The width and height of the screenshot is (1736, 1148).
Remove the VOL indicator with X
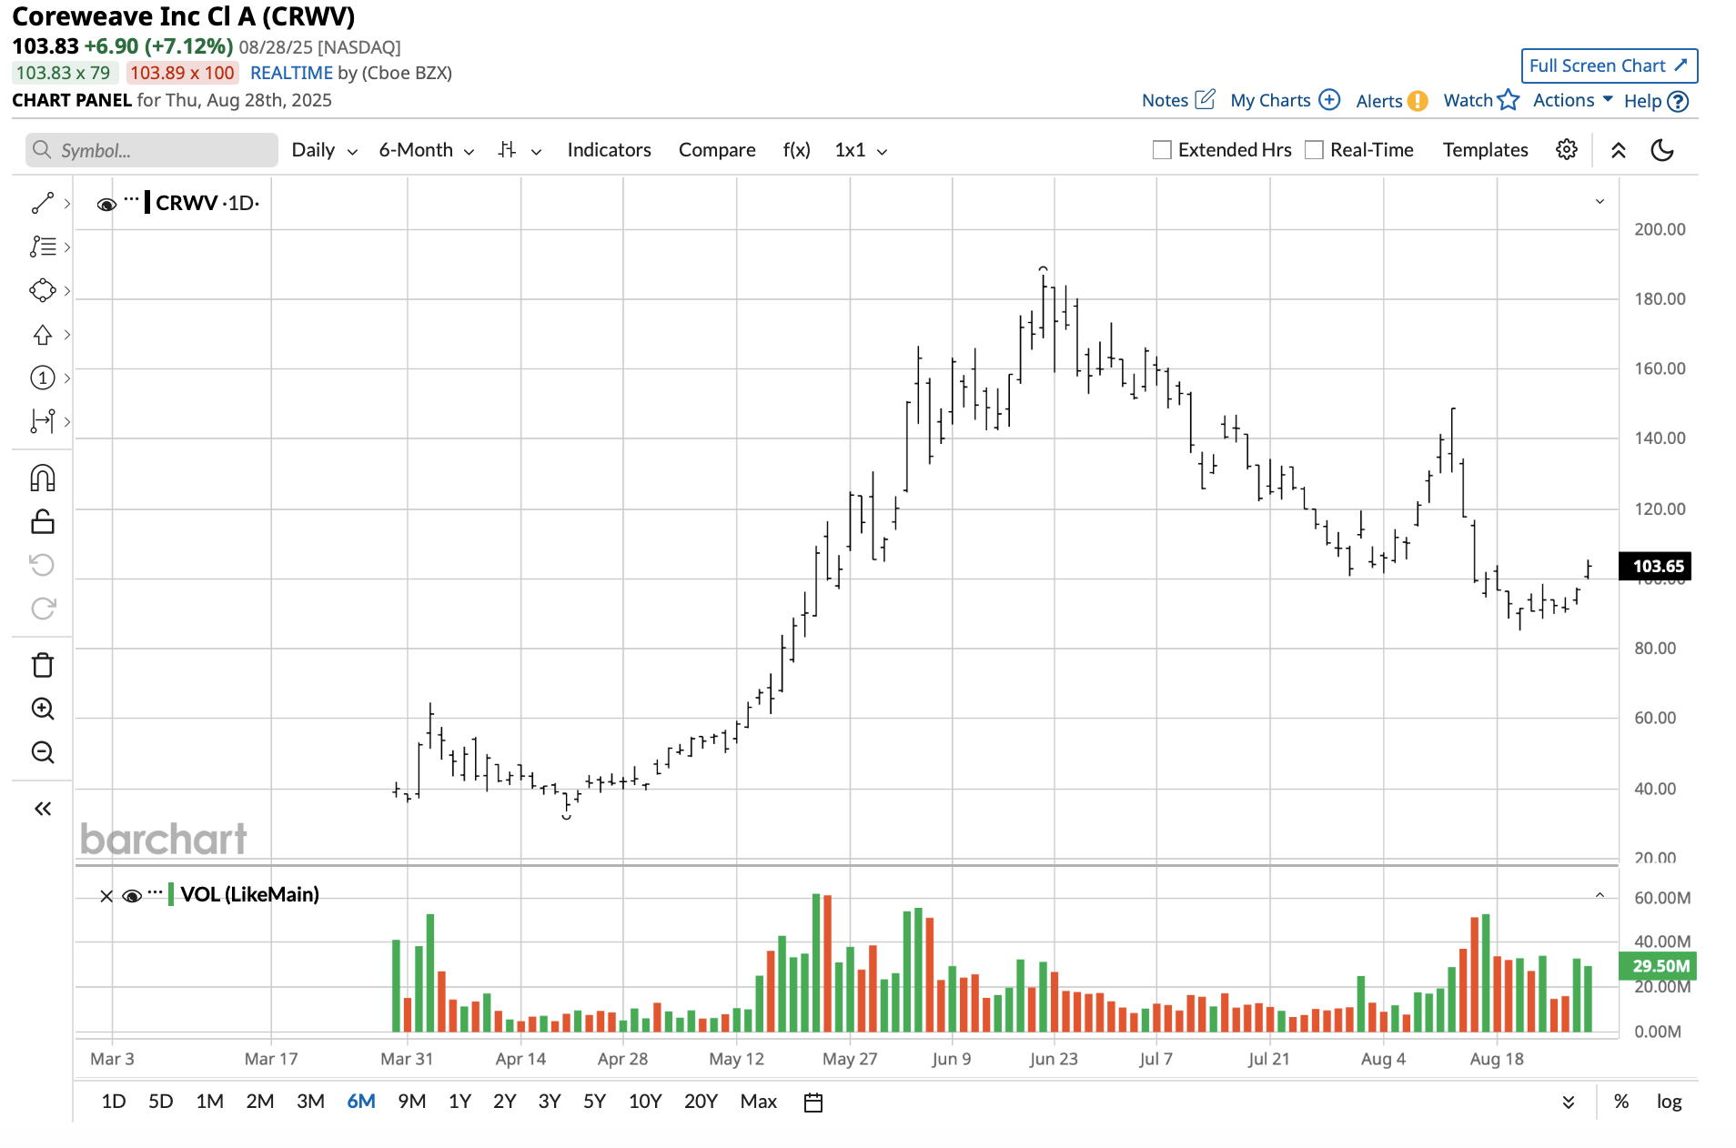pos(106,896)
